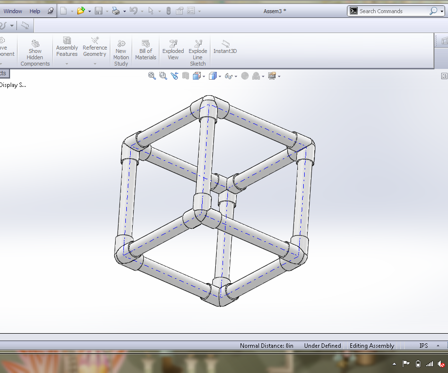Start a New Motion Study
Image resolution: width=448 pixels, height=373 pixels.
coord(121,51)
